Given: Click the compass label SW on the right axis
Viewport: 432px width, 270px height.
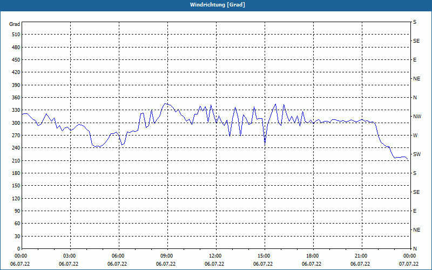Looking at the screenshot, I should coord(417,154).
